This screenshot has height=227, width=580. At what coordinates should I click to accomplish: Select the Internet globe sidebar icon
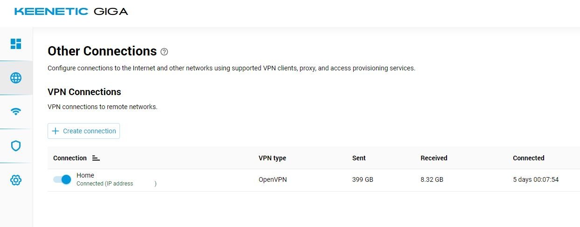(x=16, y=78)
